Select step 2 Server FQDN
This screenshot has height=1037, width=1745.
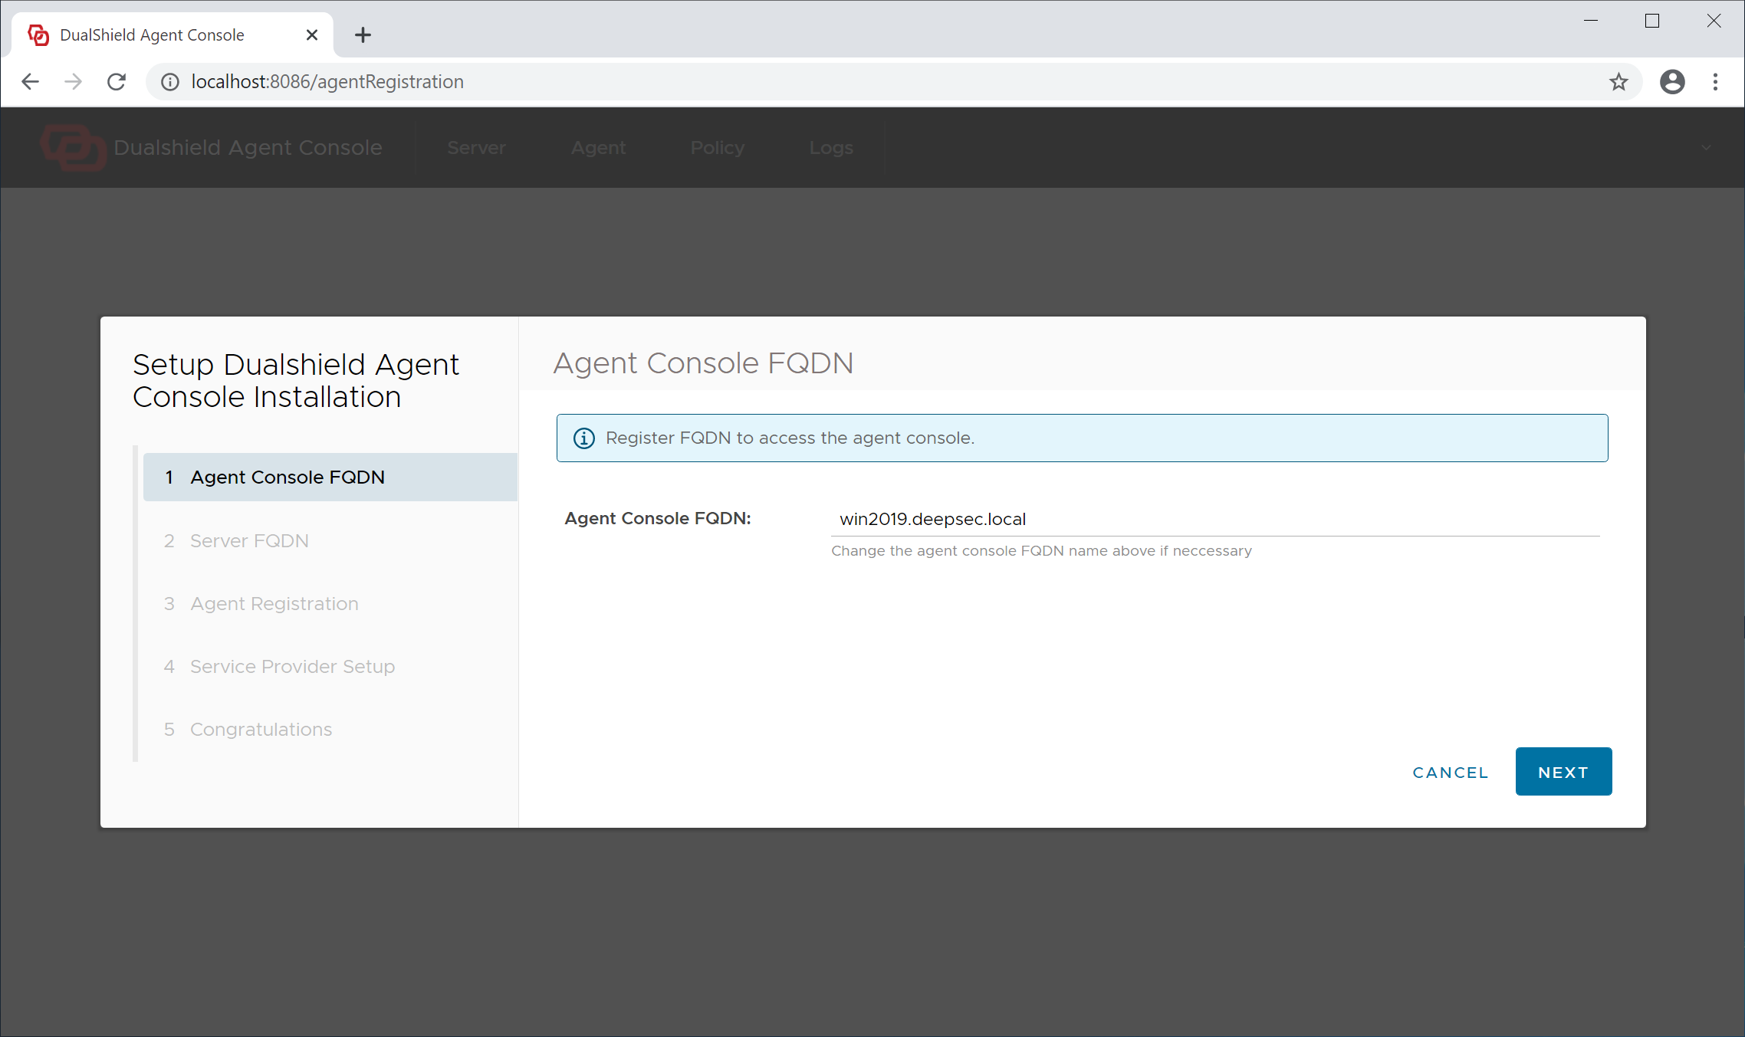tap(249, 540)
